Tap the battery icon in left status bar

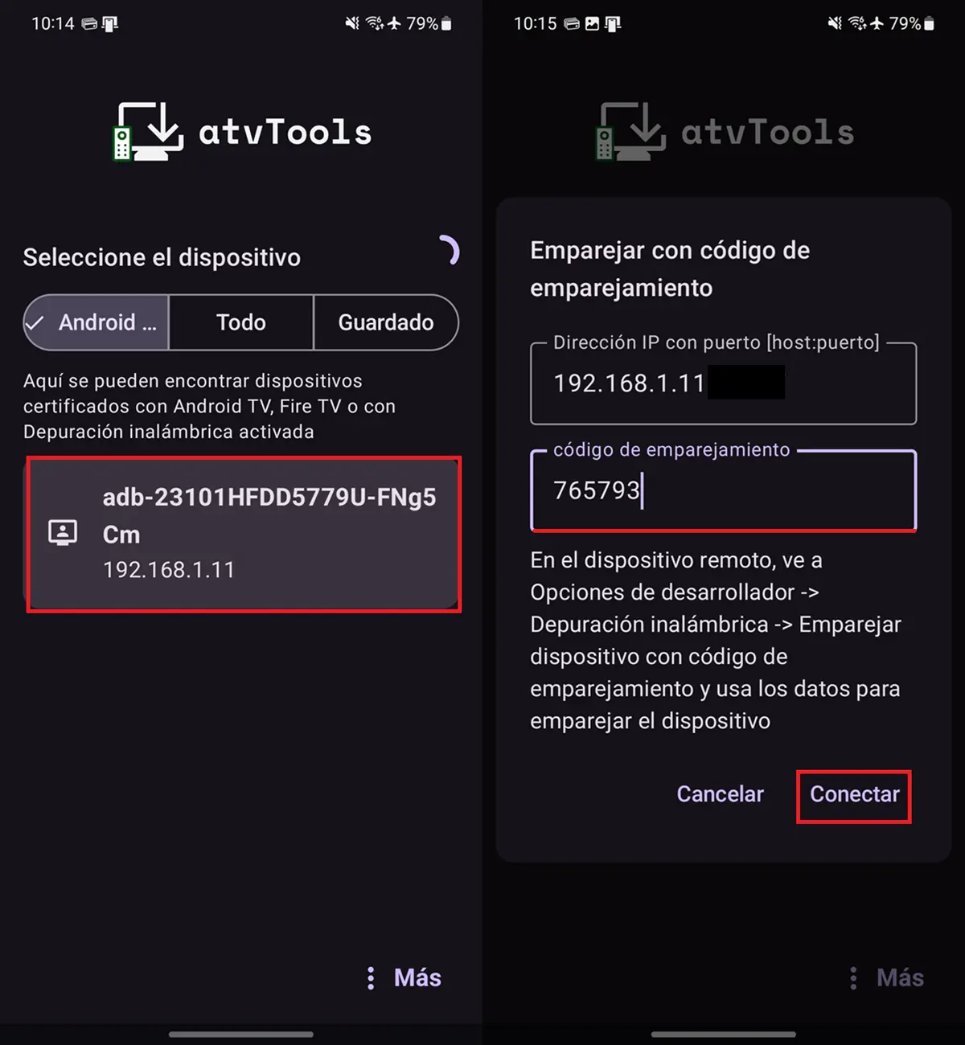[x=447, y=24]
